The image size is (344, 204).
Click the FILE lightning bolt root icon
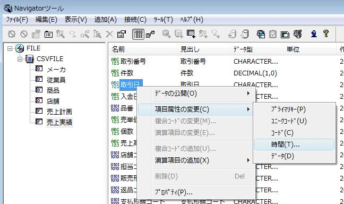[x=20, y=48]
